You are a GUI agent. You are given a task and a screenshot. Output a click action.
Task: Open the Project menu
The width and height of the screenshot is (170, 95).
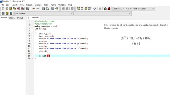(x=29, y=5)
